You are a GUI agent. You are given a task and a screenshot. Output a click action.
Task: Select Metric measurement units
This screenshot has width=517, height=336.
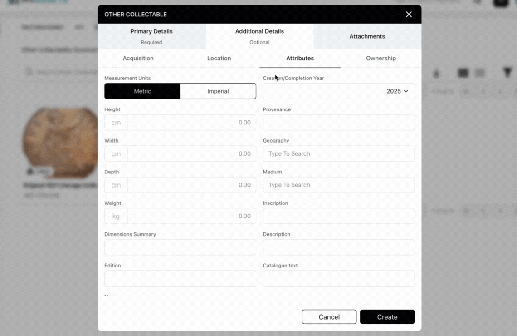(142, 91)
